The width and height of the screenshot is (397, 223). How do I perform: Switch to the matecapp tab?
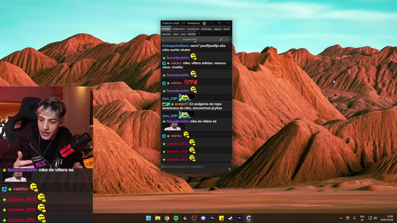pyautogui.click(x=206, y=29)
